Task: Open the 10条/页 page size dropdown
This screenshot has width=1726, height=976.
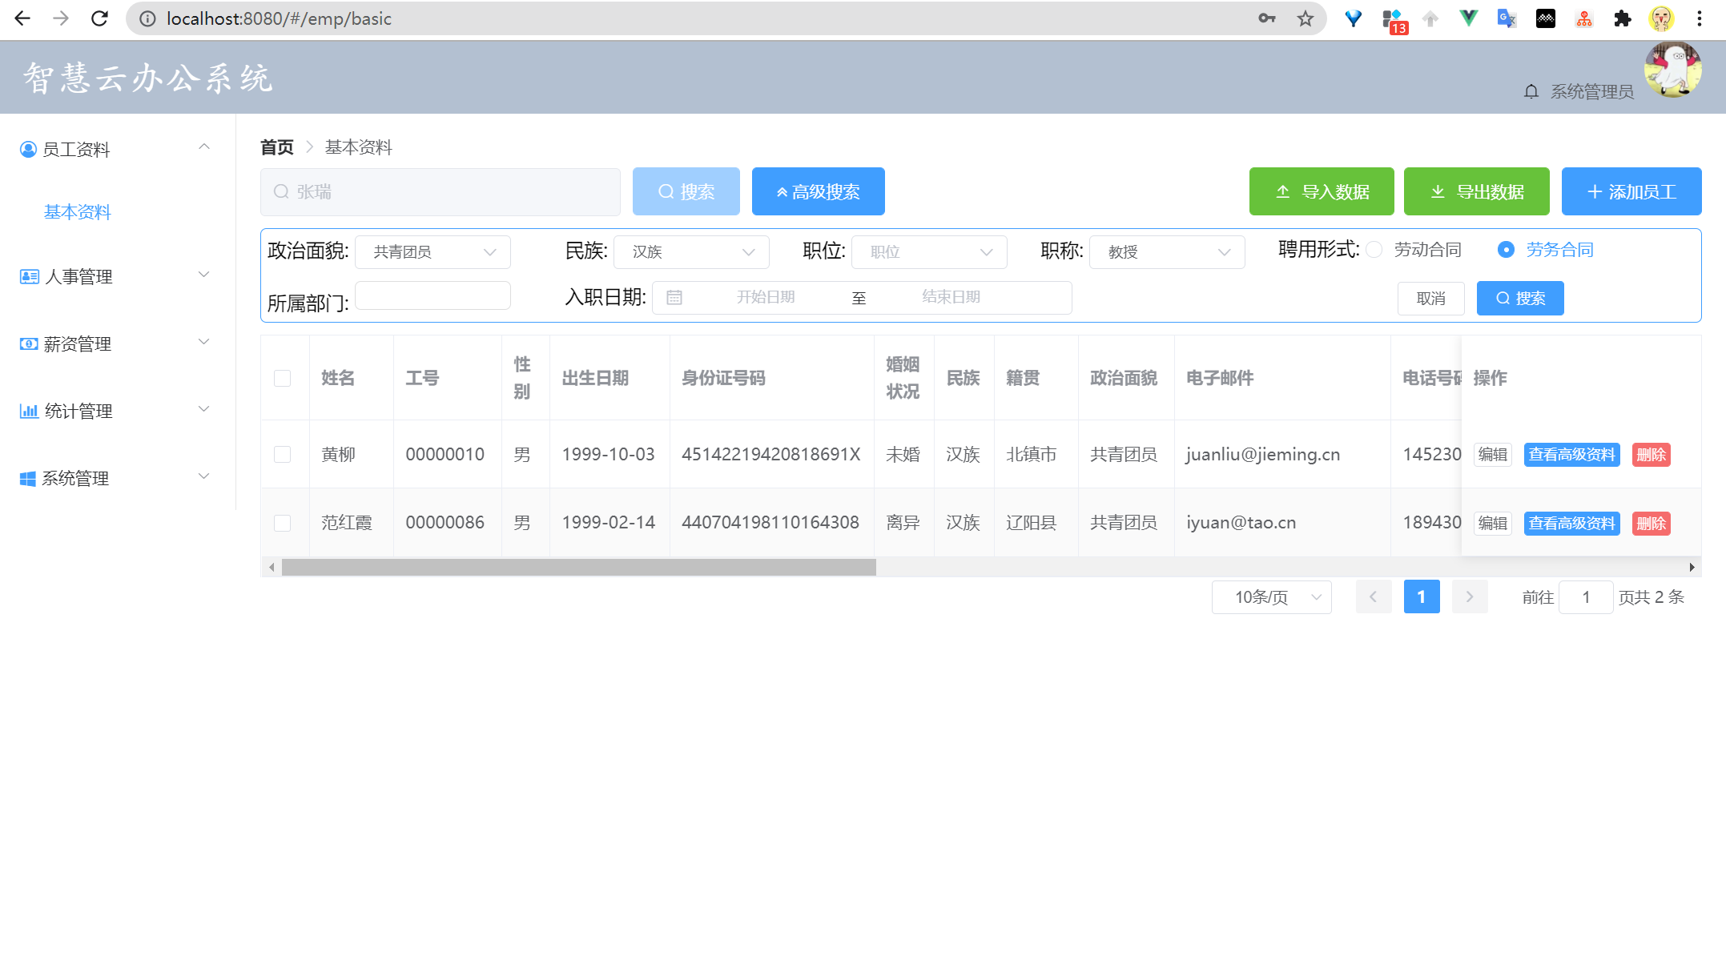Action: coord(1271,597)
